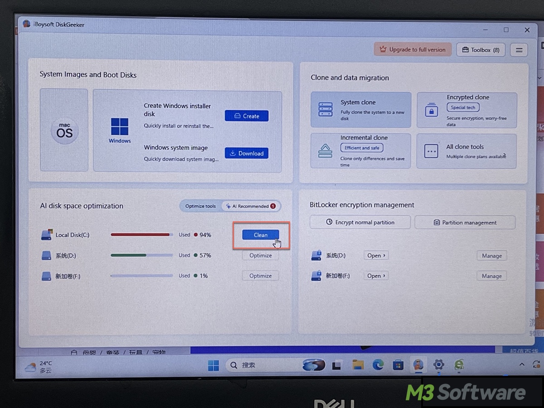Screen dimensions: 544x408
Task: Open the green Internet Explorer style taskbar icon
Action: tap(459, 364)
